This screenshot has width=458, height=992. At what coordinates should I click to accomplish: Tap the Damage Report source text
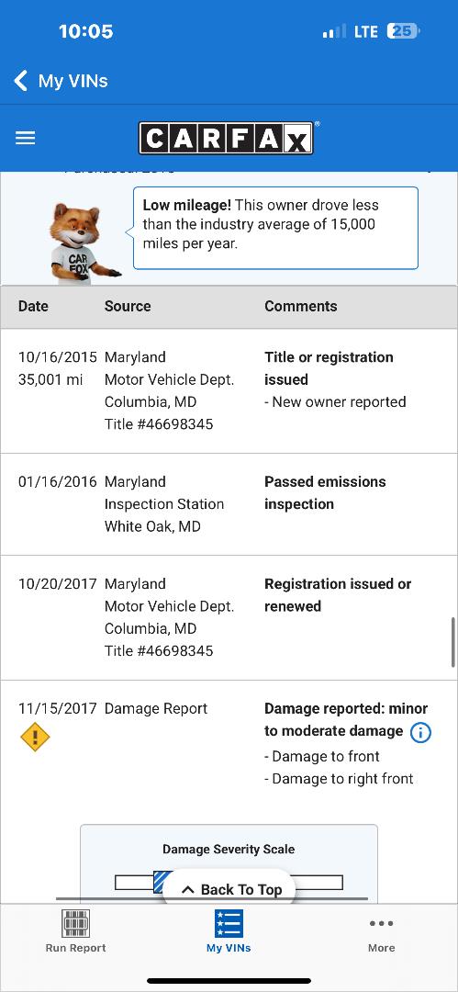pyautogui.click(x=156, y=708)
